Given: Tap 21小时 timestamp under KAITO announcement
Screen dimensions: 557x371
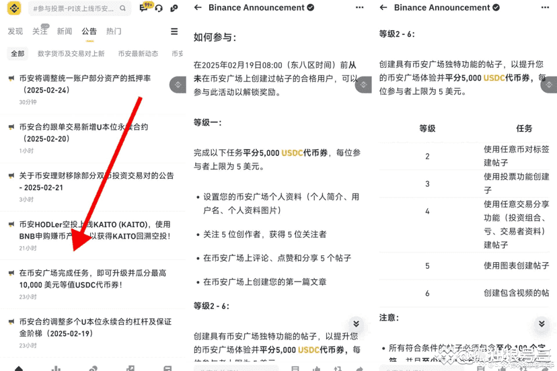Looking at the screenshot, I should [28, 248].
